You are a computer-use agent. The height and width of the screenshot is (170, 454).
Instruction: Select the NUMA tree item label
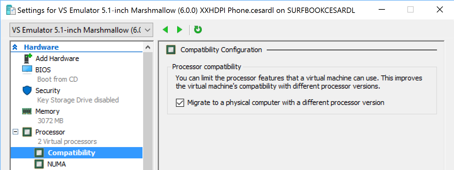56,164
